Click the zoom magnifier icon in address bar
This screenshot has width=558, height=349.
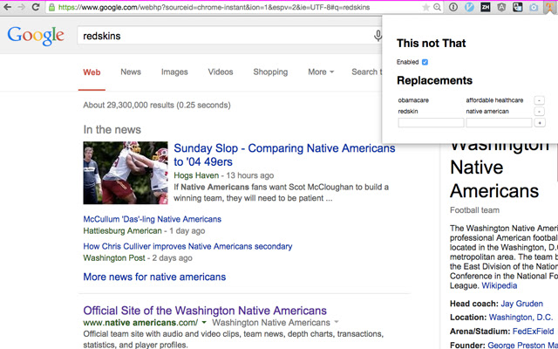[x=438, y=7]
